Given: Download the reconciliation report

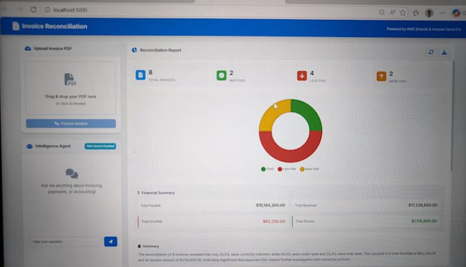Looking at the screenshot, I should click(x=444, y=52).
